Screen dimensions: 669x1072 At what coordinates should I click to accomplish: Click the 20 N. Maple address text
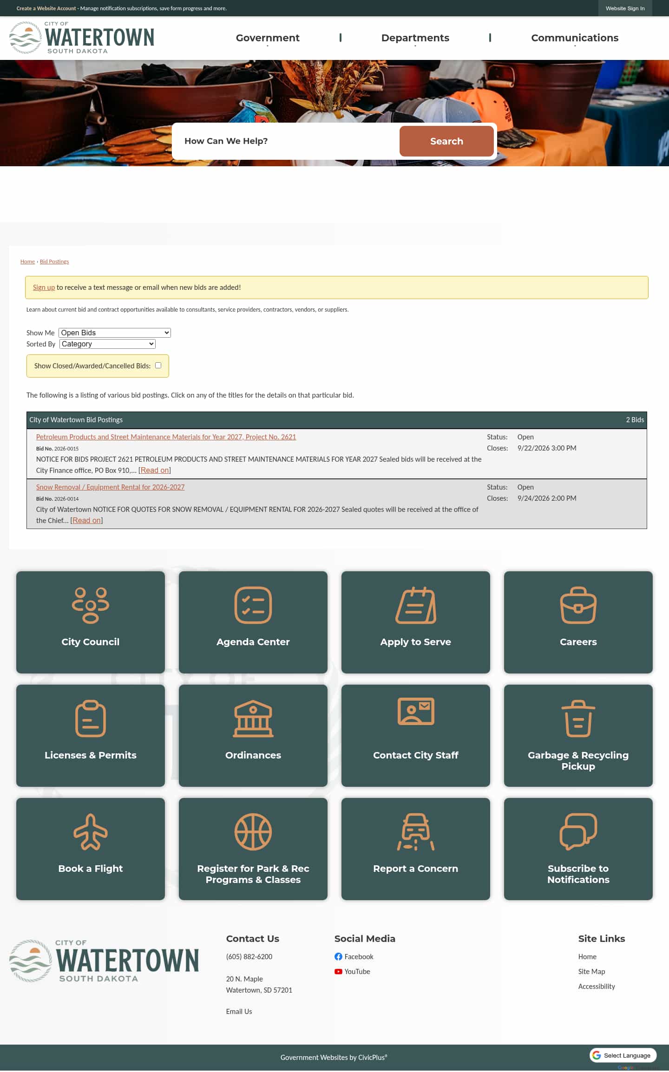244,979
